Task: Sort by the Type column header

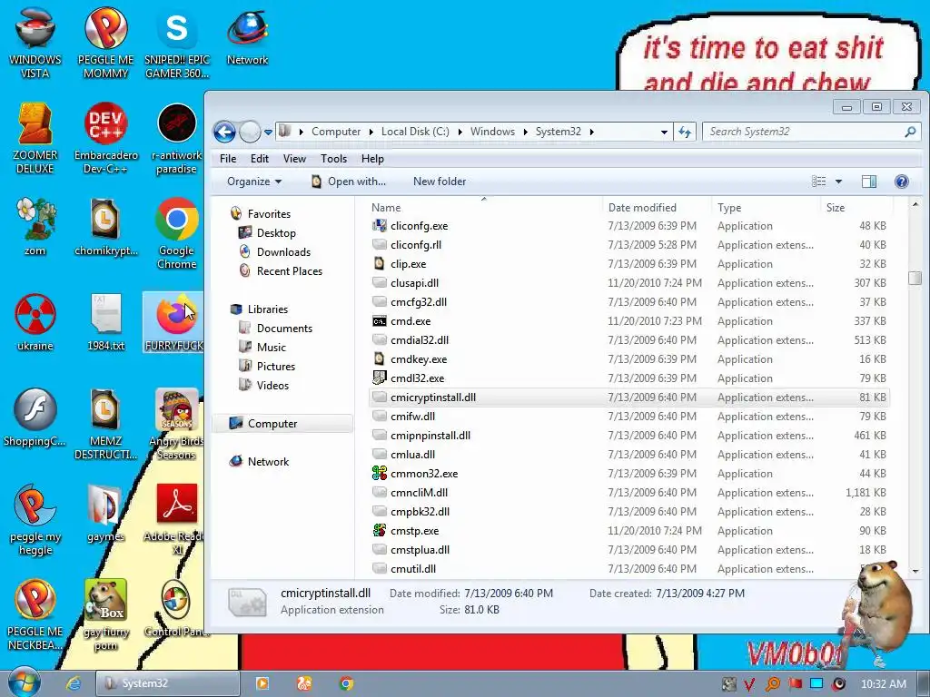Action: click(x=767, y=208)
